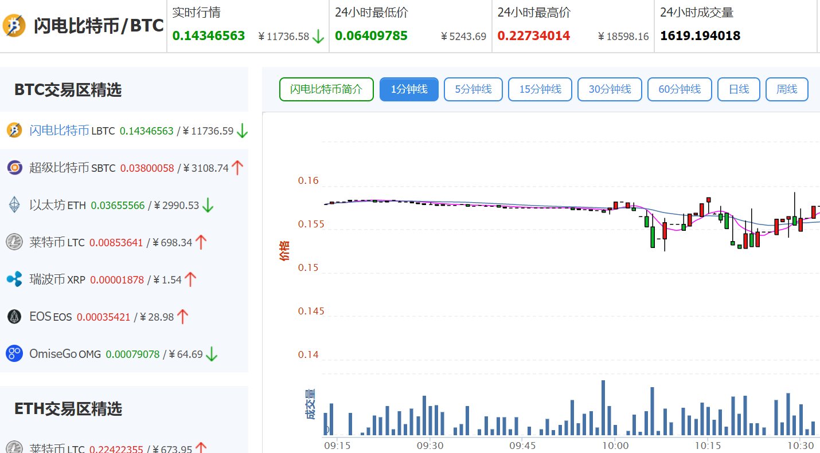Click the Super Bitcoin SBTC coin icon

(14, 168)
